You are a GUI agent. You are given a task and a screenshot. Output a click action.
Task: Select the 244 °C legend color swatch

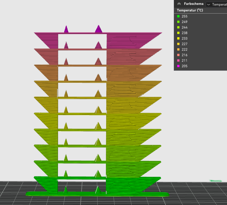point(178,27)
